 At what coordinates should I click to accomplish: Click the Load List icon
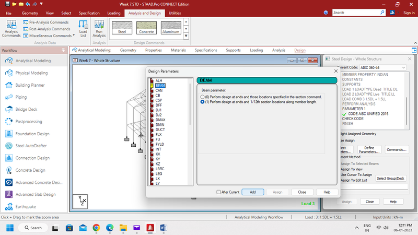tap(83, 28)
